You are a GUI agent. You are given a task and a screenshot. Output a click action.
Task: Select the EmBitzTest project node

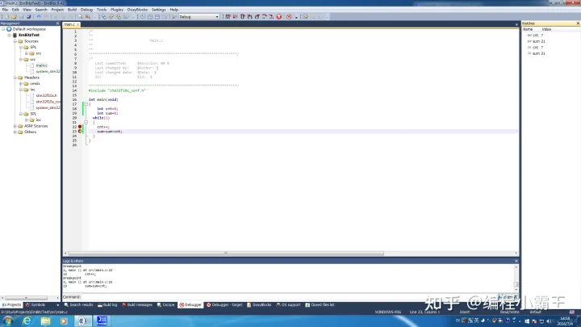pyautogui.click(x=29, y=35)
